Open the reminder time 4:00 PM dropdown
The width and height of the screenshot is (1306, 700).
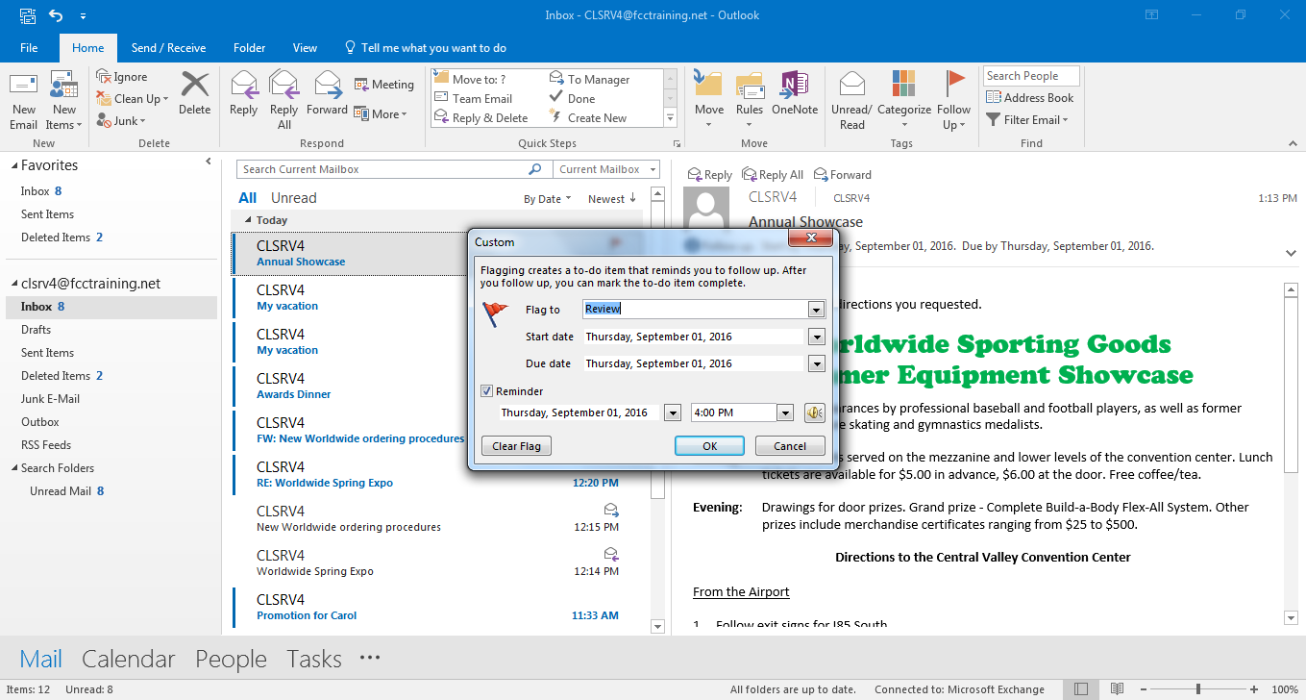tap(785, 412)
